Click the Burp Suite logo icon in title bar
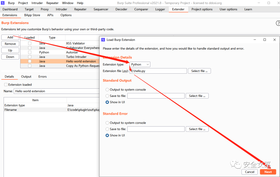 point(3,3)
